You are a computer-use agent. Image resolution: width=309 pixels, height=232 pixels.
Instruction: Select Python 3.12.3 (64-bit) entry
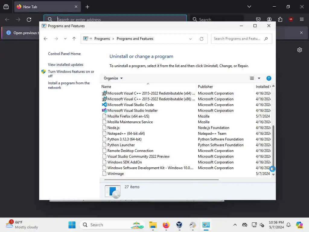pyautogui.click(x=186, y=139)
